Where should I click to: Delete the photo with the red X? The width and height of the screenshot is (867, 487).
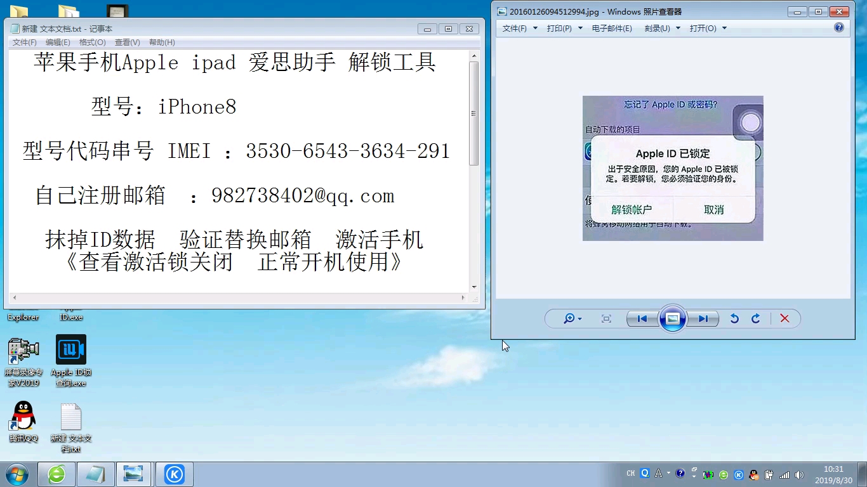coord(784,319)
